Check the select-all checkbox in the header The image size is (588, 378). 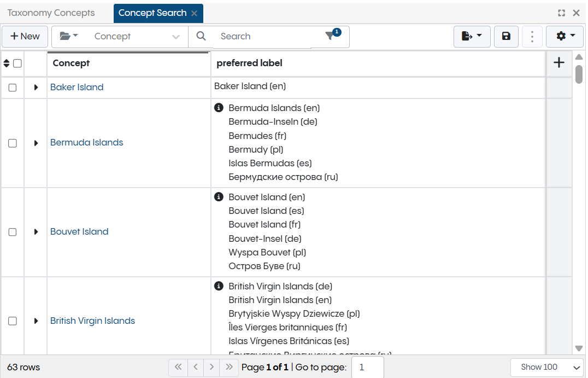[x=17, y=63]
